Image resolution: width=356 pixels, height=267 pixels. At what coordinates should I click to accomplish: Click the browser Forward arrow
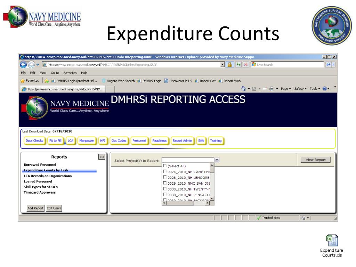point(31,65)
